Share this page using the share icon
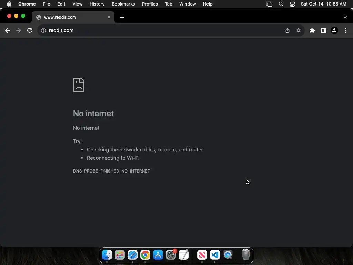 pyautogui.click(x=287, y=30)
